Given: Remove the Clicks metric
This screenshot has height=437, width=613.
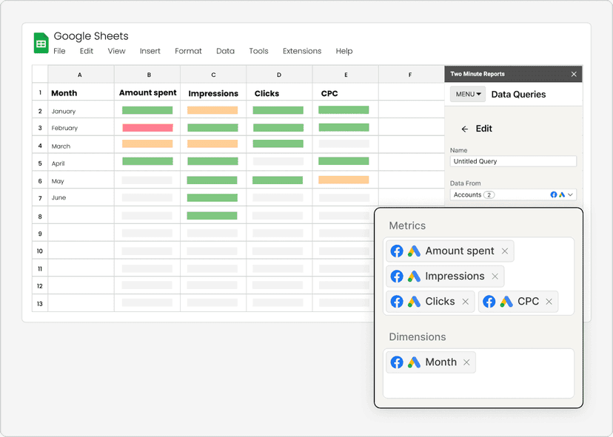Looking at the screenshot, I should coord(466,302).
